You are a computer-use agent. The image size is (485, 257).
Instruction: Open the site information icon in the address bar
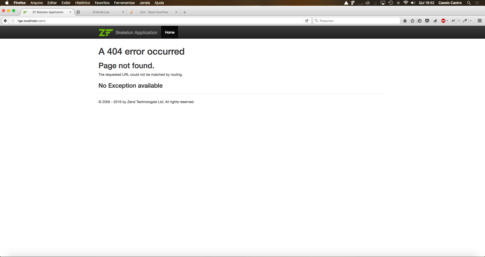[x=13, y=21]
